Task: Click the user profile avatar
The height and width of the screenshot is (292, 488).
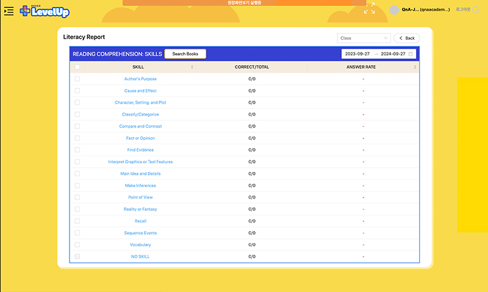Action: [394, 10]
